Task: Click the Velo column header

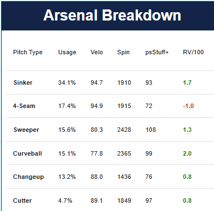Action: (x=96, y=52)
